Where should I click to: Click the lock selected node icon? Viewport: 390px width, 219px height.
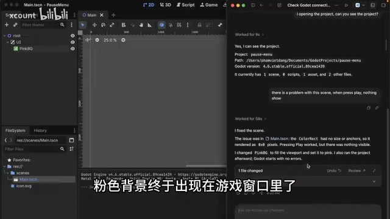(x=199, y=25)
